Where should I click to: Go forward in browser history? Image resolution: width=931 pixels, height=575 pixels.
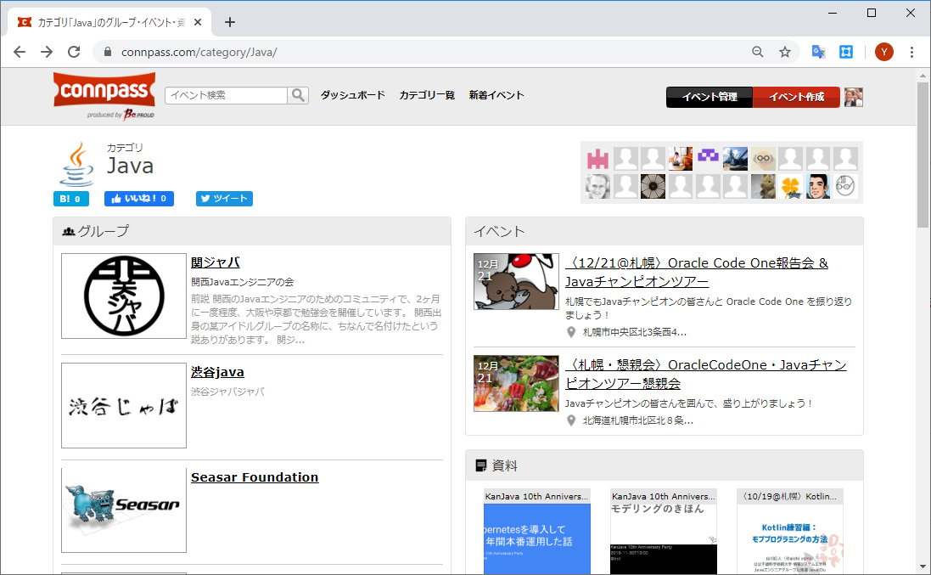pyautogui.click(x=47, y=52)
